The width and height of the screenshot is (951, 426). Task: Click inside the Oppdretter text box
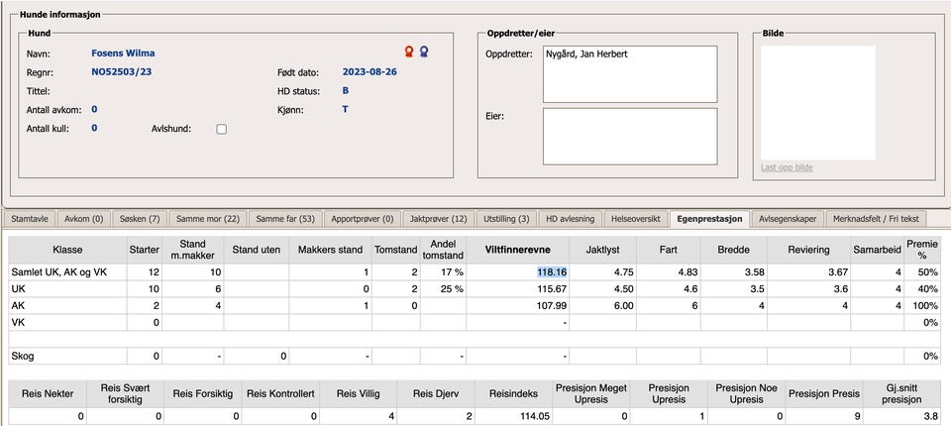[x=629, y=72]
